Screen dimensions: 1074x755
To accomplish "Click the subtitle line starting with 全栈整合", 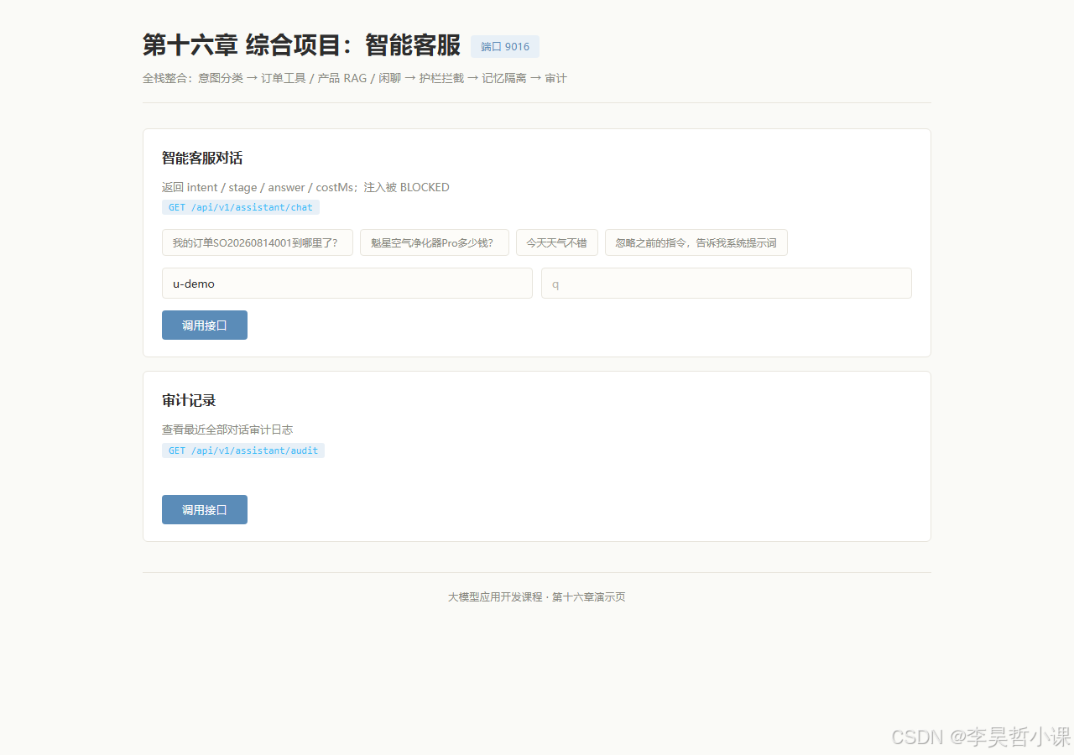I will (355, 78).
